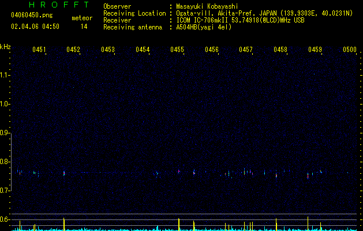Click the 0452 time marker
This screenshot has height=231, width=363.
click(73, 50)
